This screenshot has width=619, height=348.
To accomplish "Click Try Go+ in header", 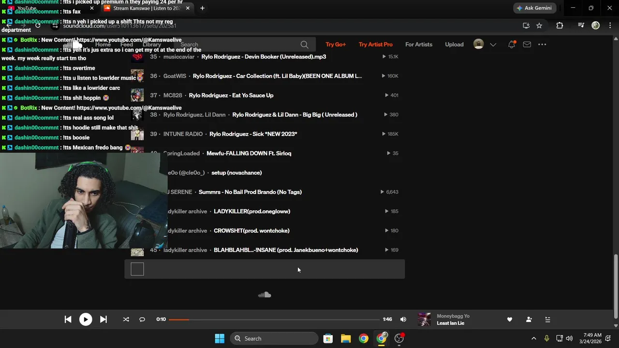I will pos(336,44).
